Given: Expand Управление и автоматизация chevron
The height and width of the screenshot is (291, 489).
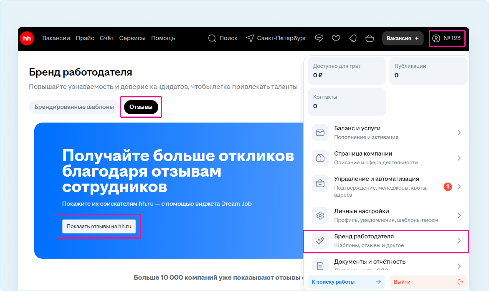Looking at the screenshot, I should click(459, 187).
